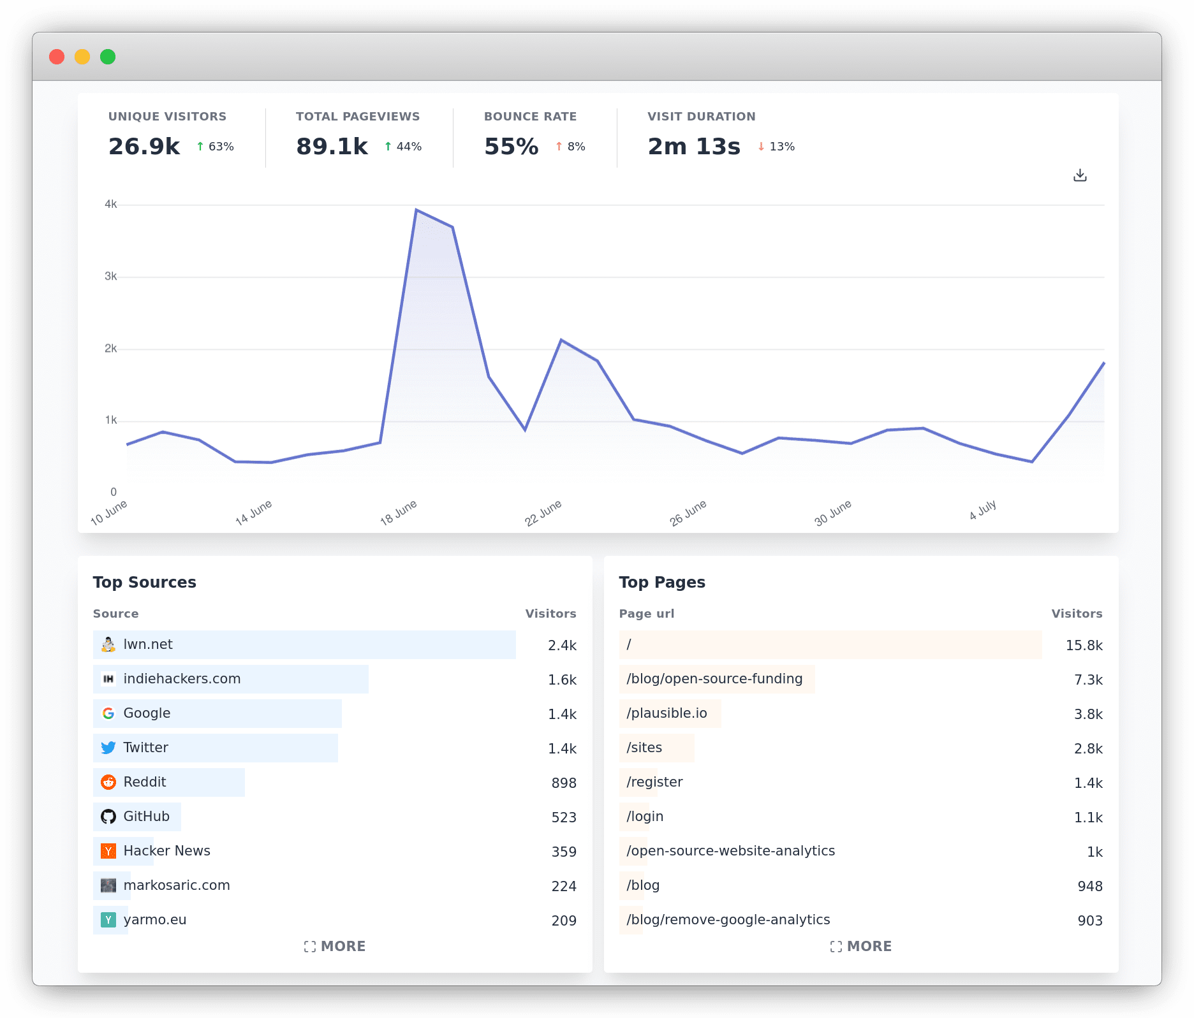1194x1018 pixels.
Task: Open the markosaric.com source link
Action: 176,885
